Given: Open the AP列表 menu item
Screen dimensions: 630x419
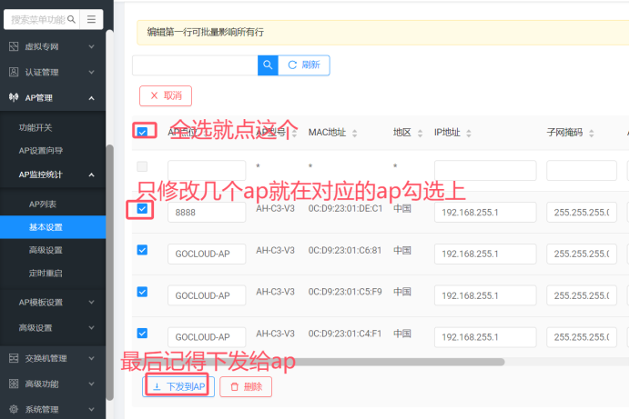Looking at the screenshot, I should tap(42, 205).
